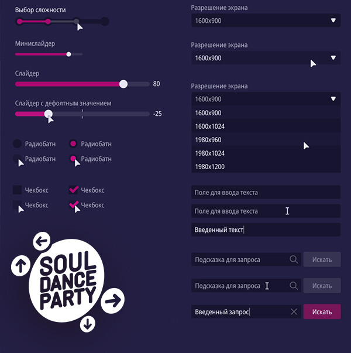The width and height of the screenshot is (351, 353).
Task: Click the right arrow icon on the logo
Action: (x=112, y=300)
